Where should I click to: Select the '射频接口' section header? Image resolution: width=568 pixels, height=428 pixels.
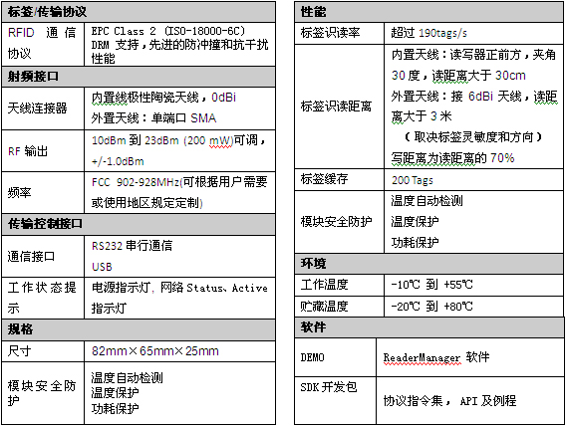[x=139, y=77]
